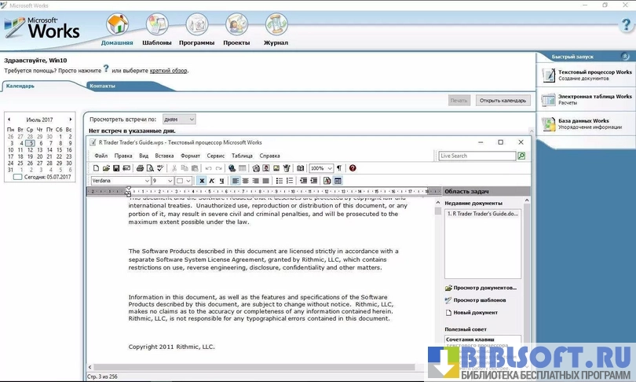The image size is (636, 382).
Task: Toggle italic formatting (К button)
Action: [x=212, y=181]
